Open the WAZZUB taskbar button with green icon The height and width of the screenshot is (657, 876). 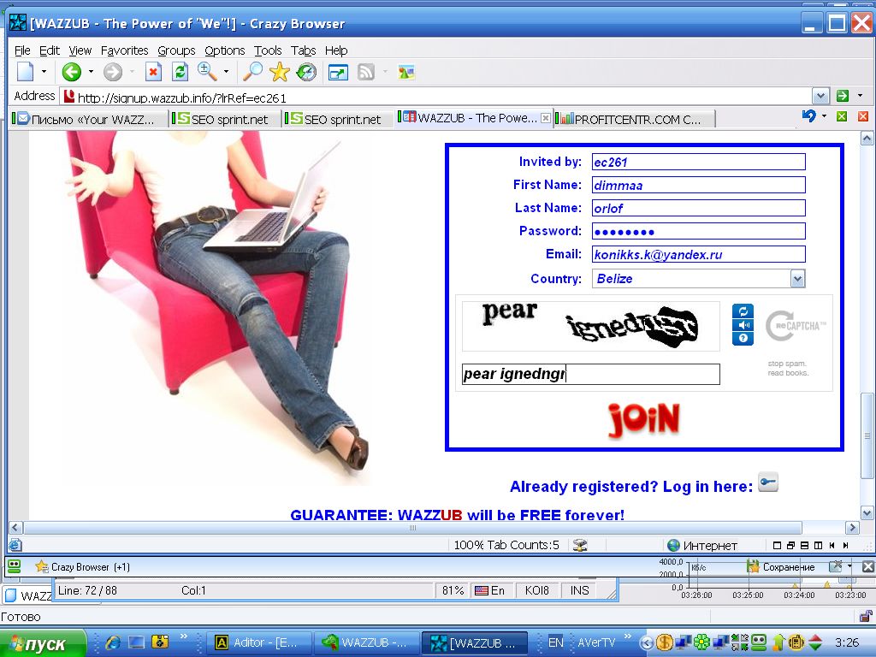pos(365,643)
